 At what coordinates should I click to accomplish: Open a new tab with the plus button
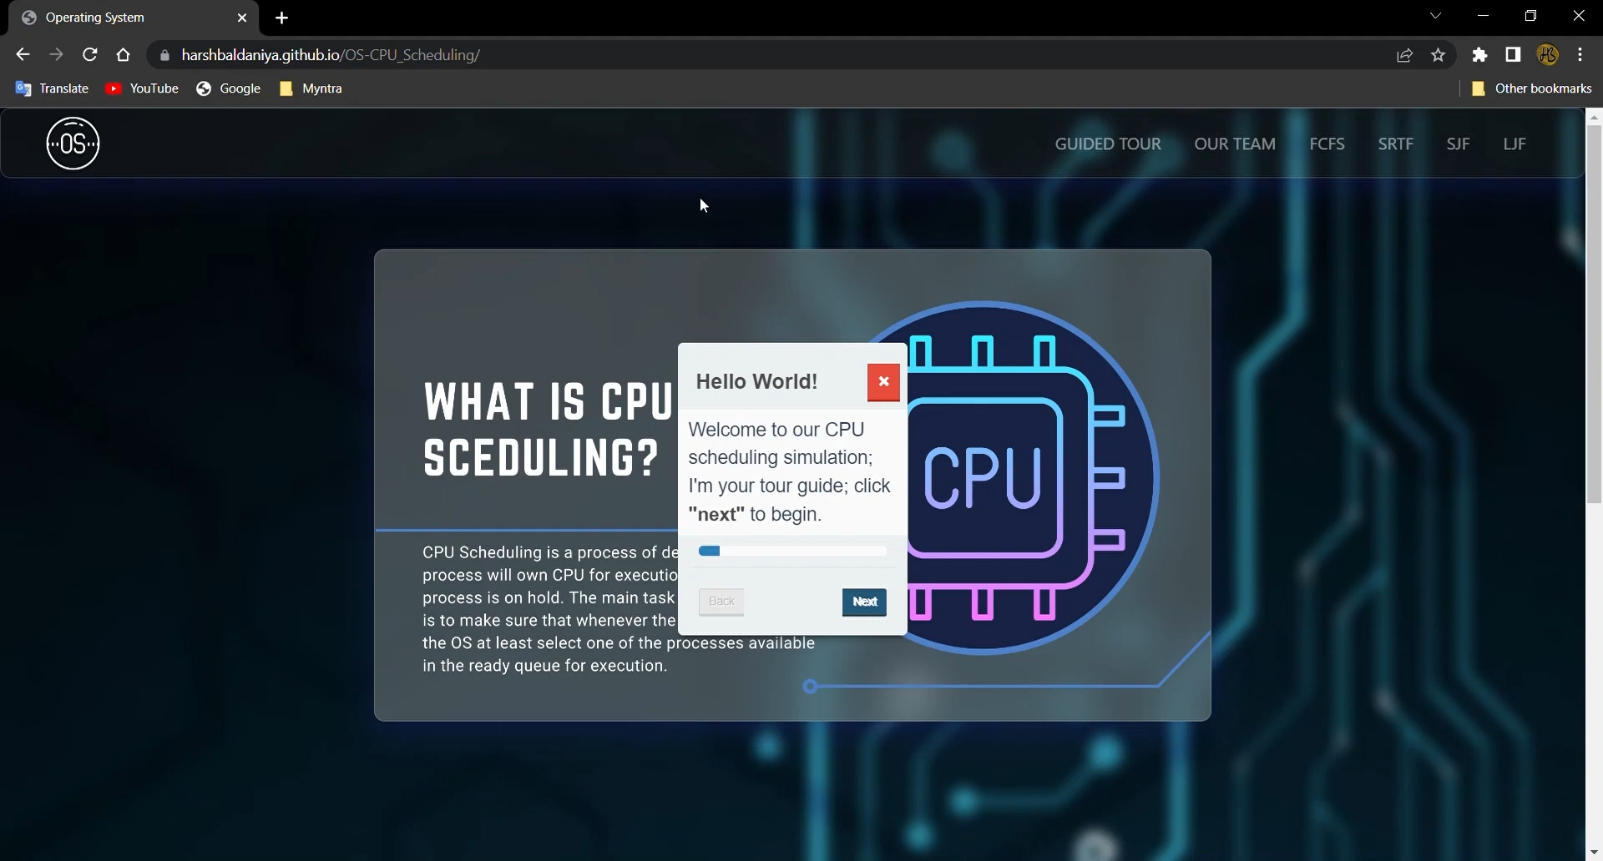tap(282, 18)
